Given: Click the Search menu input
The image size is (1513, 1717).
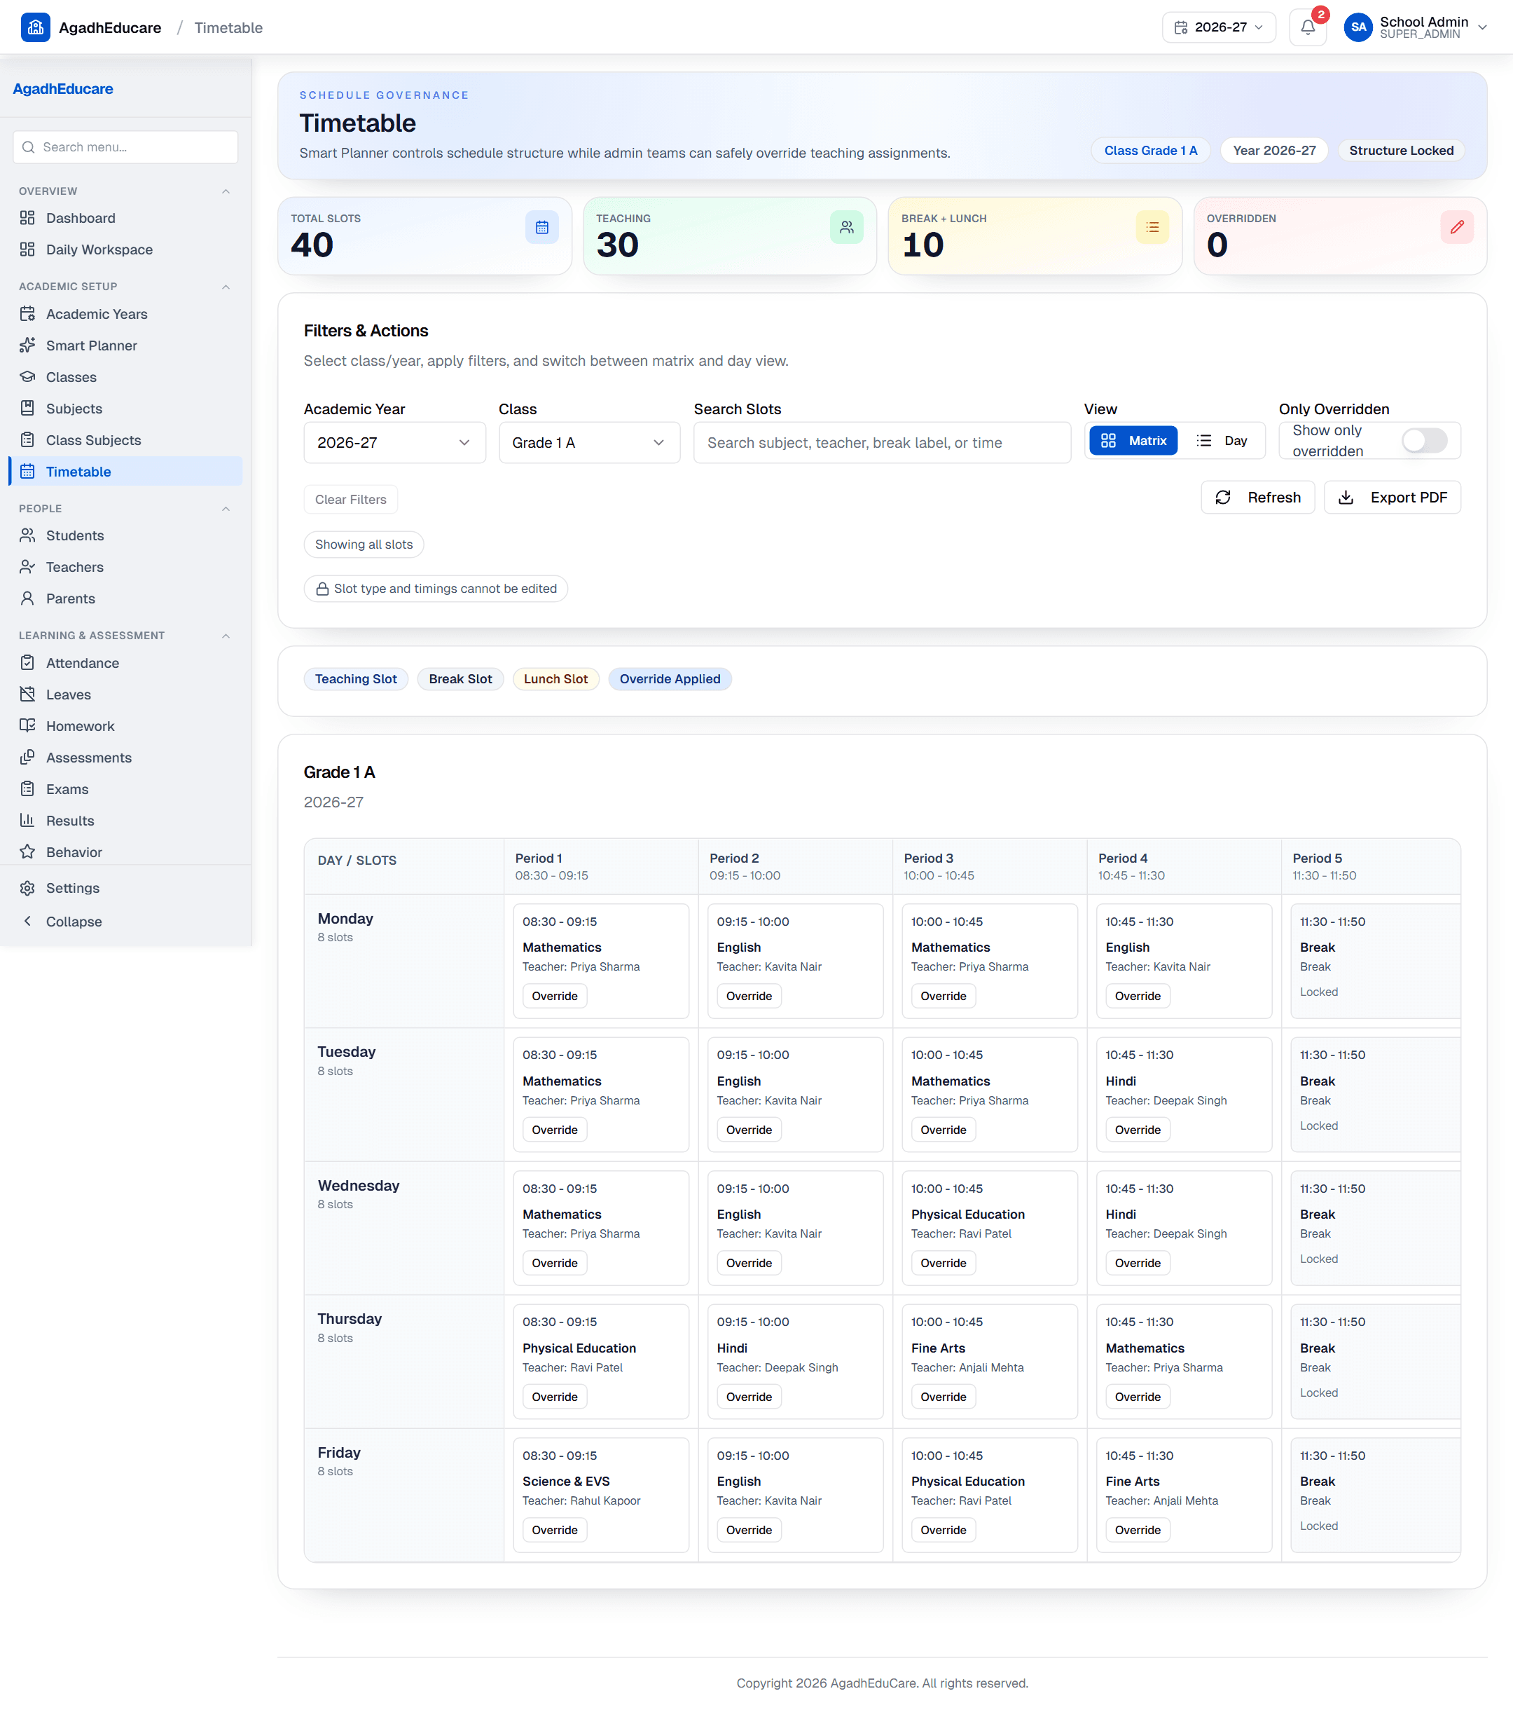Looking at the screenshot, I should [x=126, y=147].
